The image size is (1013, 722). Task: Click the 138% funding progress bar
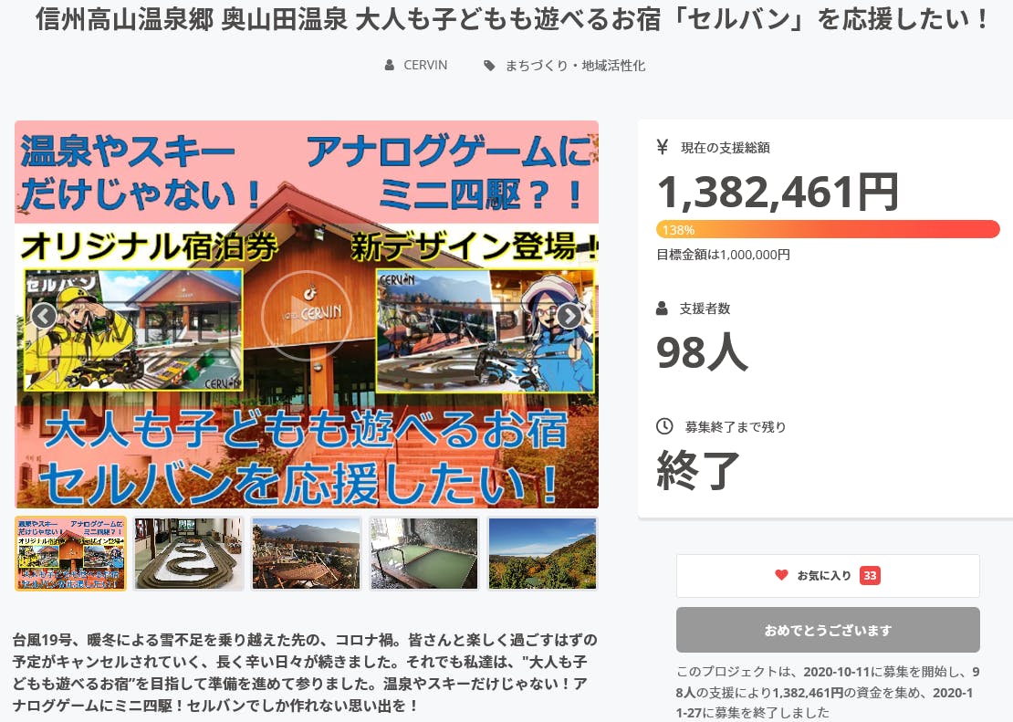[828, 229]
